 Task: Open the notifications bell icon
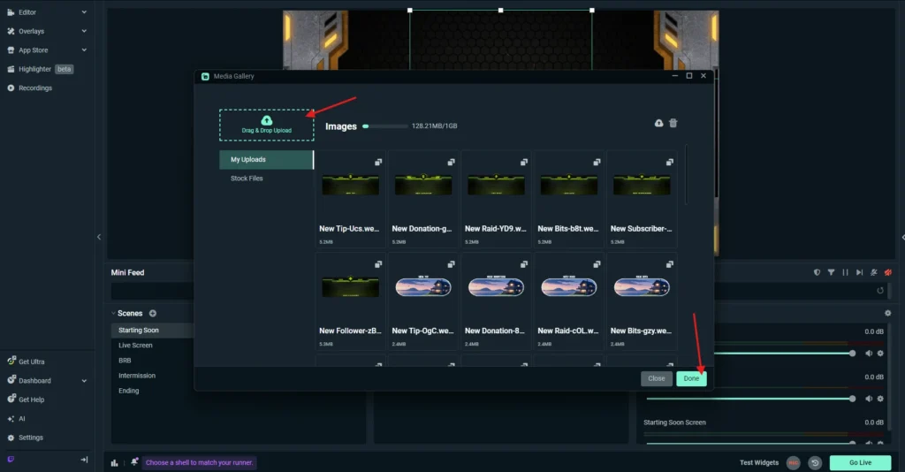[134, 462]
